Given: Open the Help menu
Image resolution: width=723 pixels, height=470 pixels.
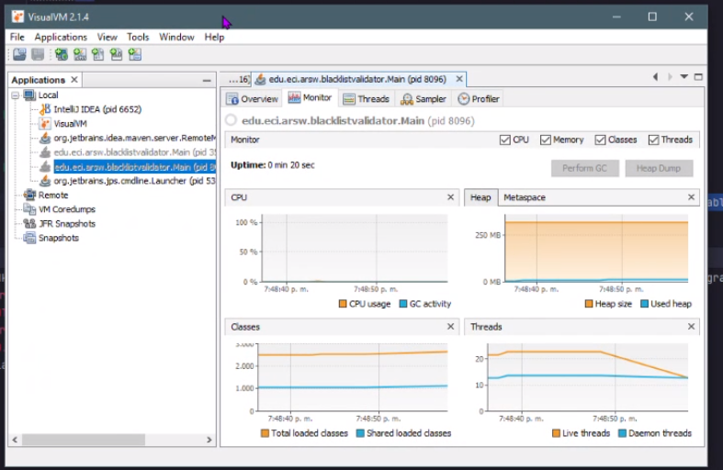Looking at the screenshot, I should point(214,37).
